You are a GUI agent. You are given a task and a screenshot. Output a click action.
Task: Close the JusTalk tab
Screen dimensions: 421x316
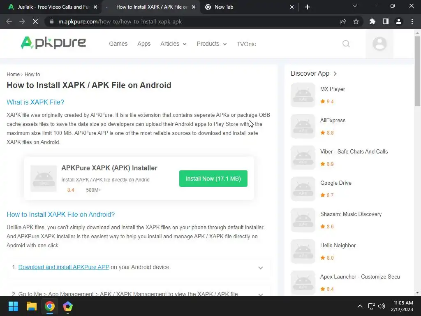pos(95,7)
